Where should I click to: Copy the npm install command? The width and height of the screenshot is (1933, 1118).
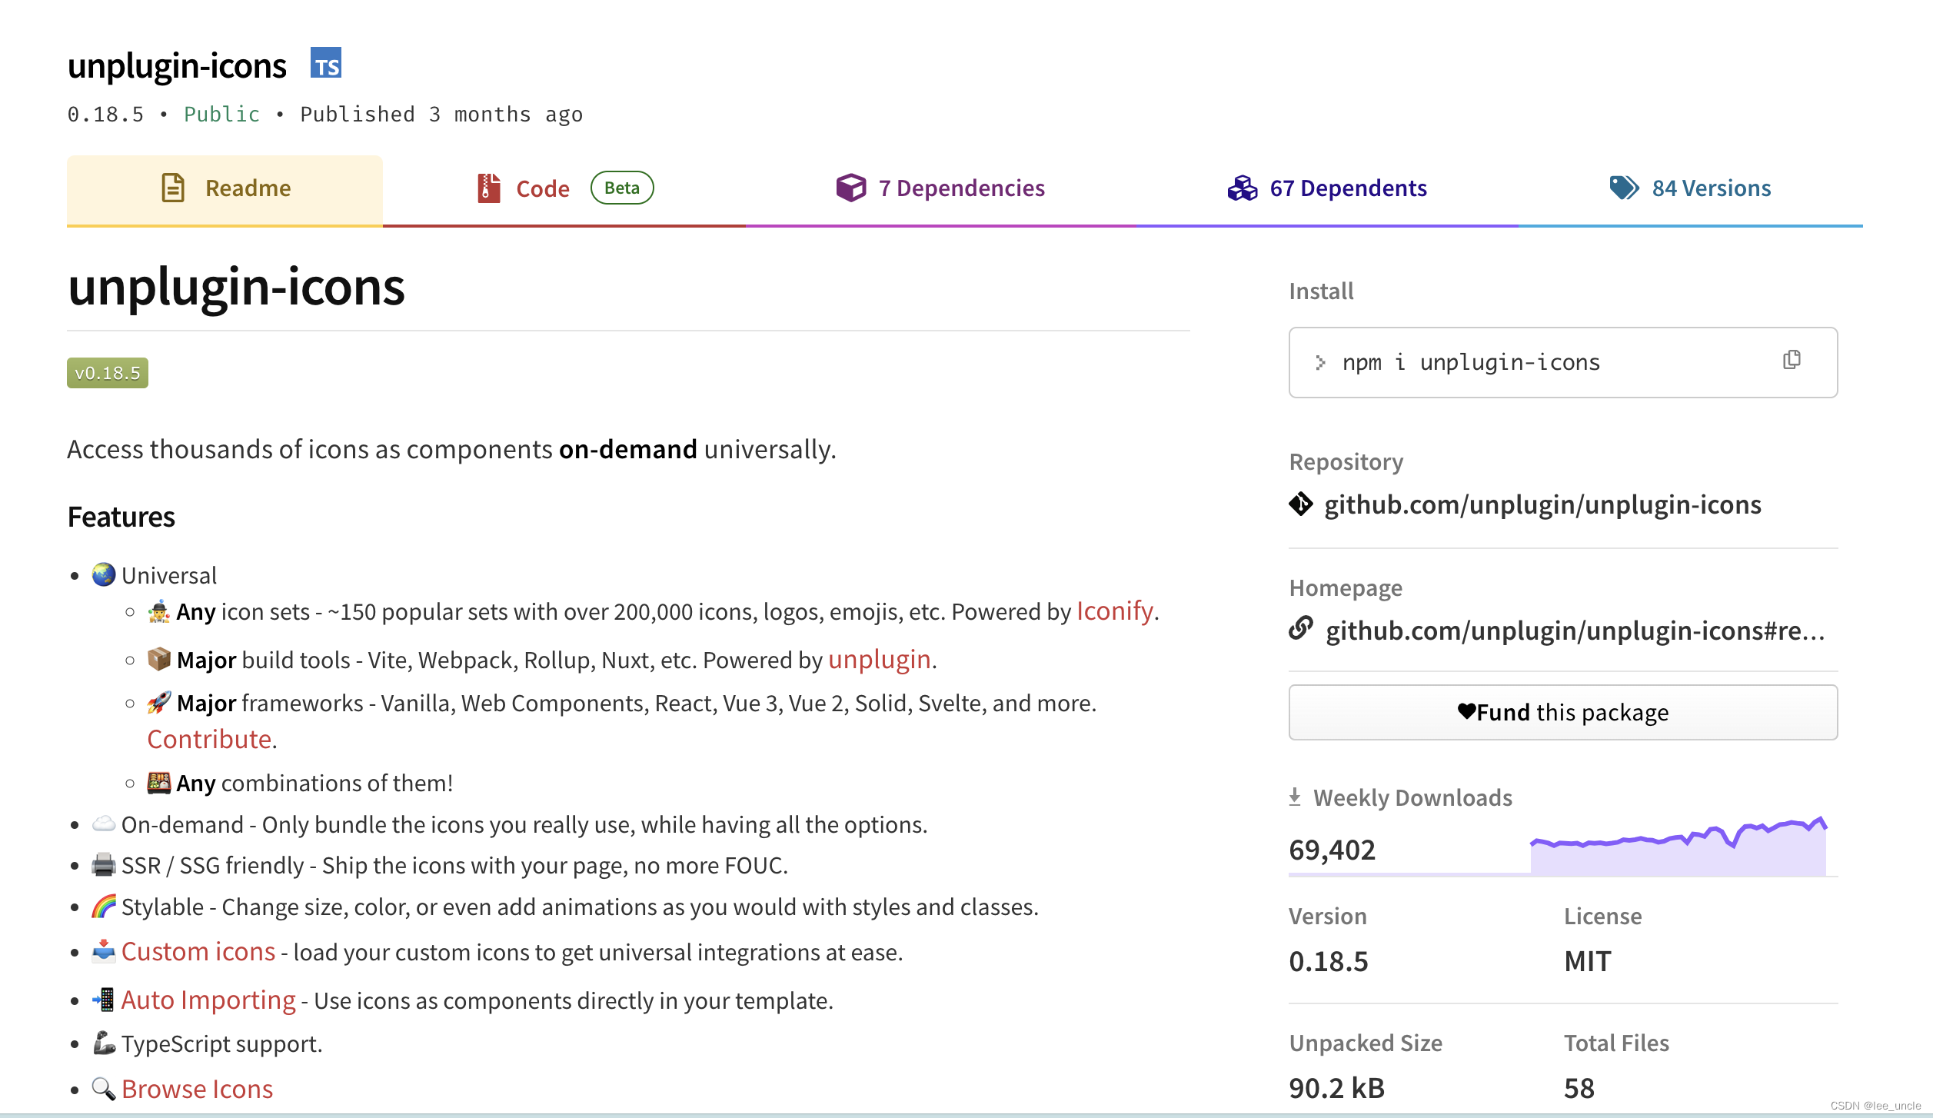(1792, 360)
